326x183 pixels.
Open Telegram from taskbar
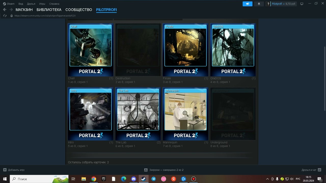tap(154, 179)
